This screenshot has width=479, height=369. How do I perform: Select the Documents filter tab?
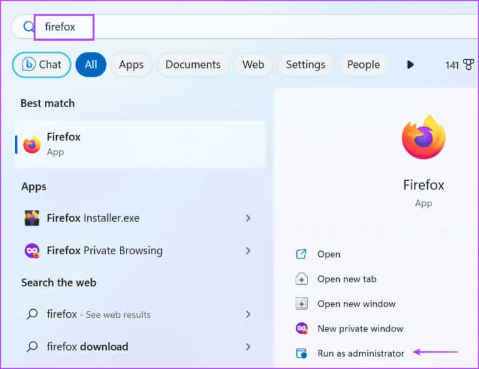point(193,64)
